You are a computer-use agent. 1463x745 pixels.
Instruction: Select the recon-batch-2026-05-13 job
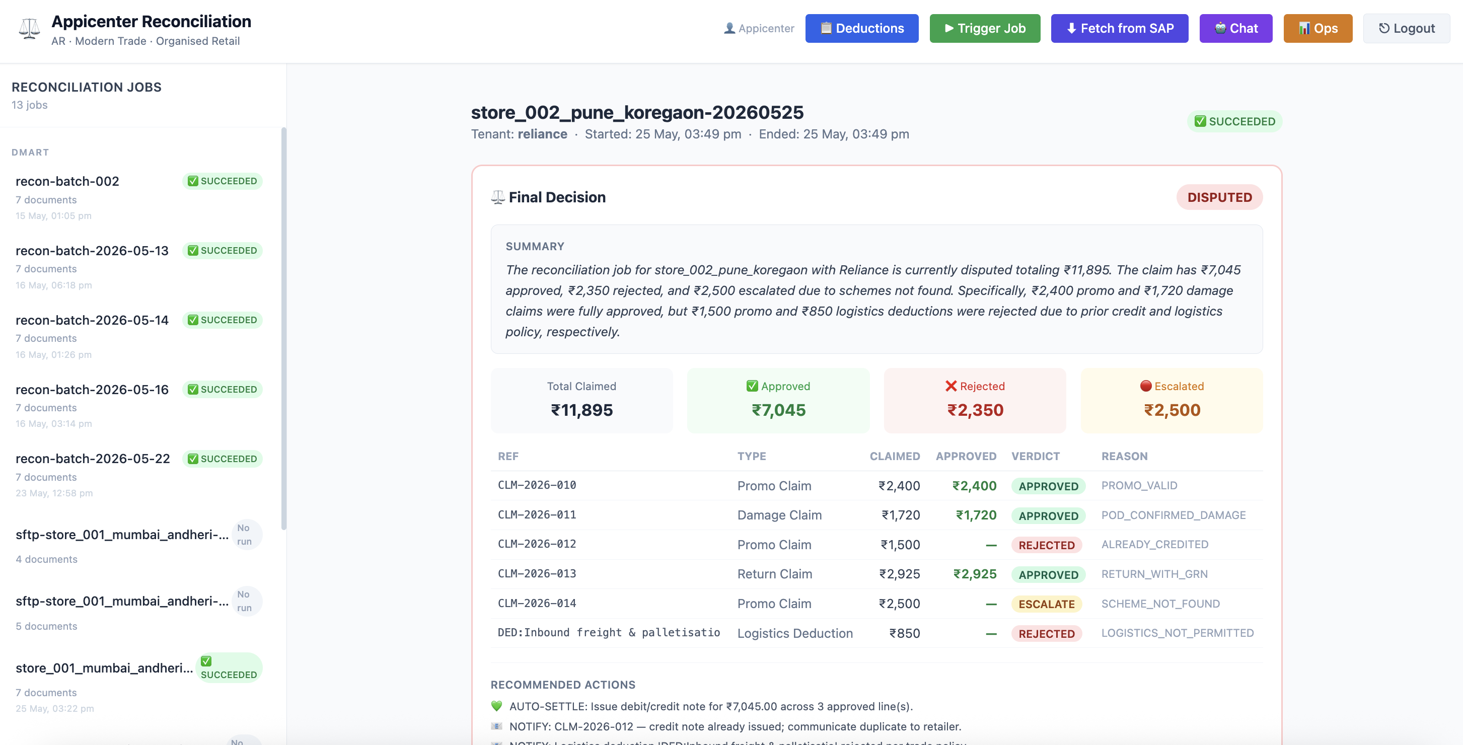pos(139,266)
